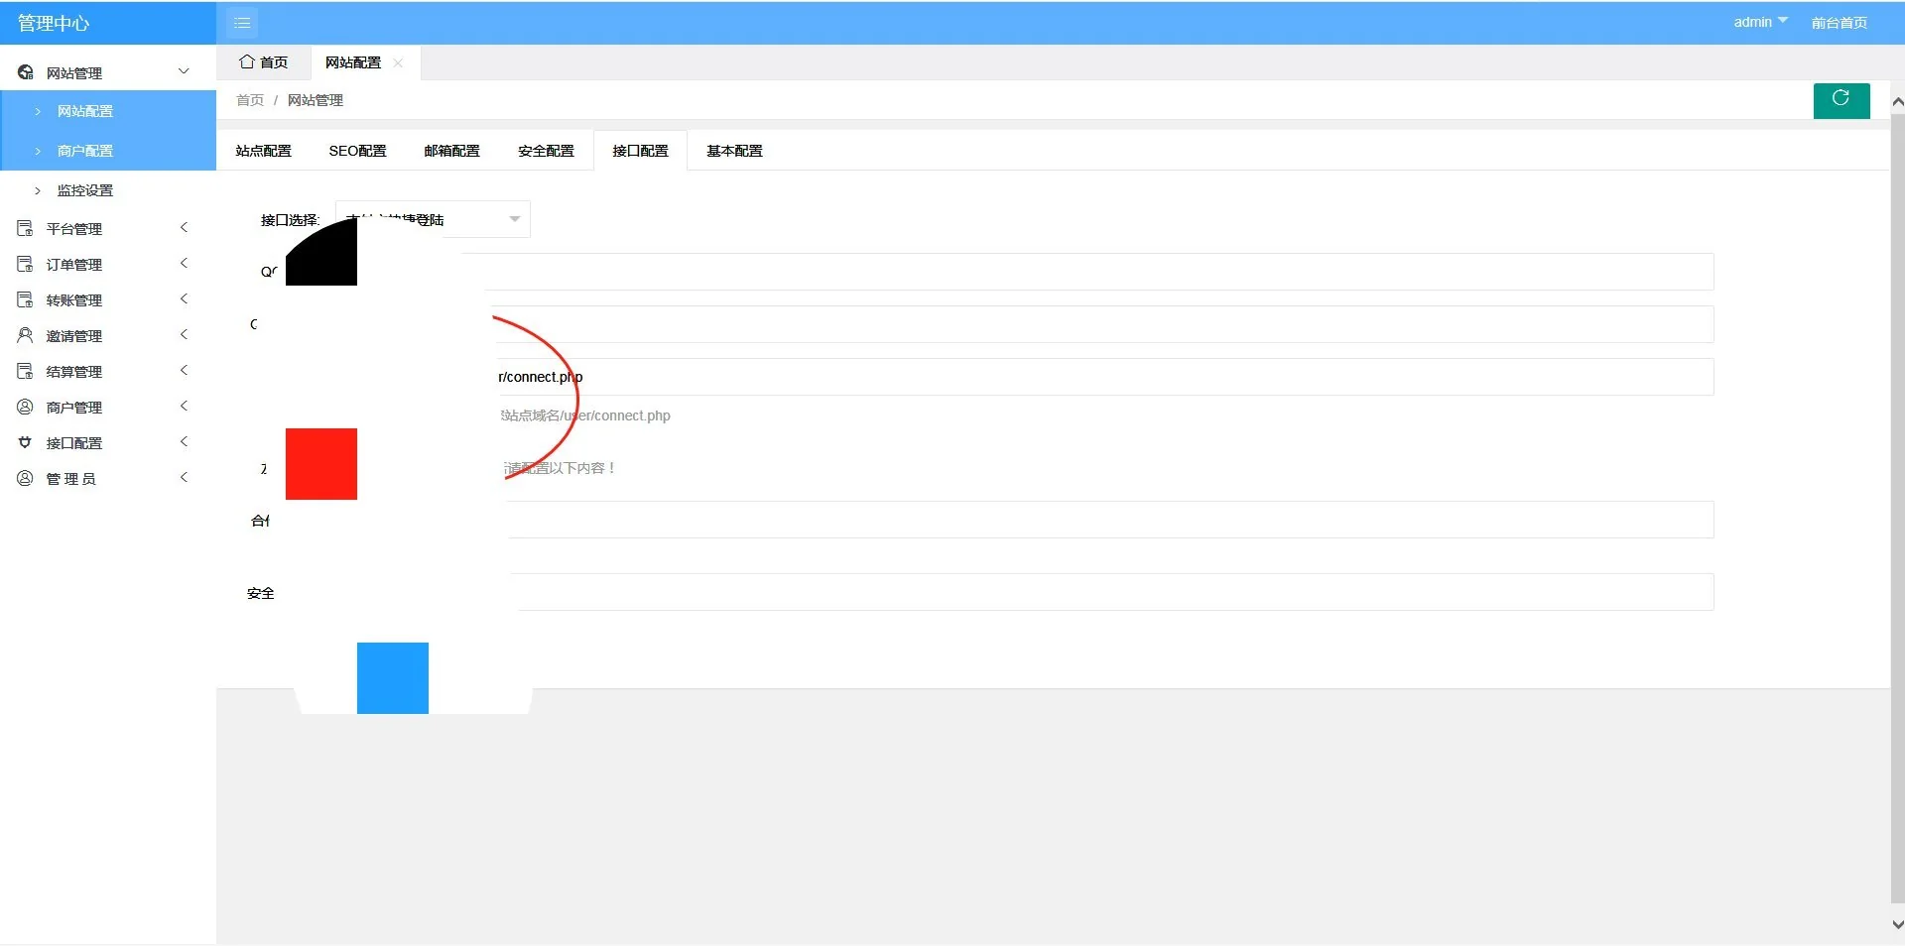1905x946 pixels.
Task: Collapse the 网站管理 menu group
Action: point(184,72)
